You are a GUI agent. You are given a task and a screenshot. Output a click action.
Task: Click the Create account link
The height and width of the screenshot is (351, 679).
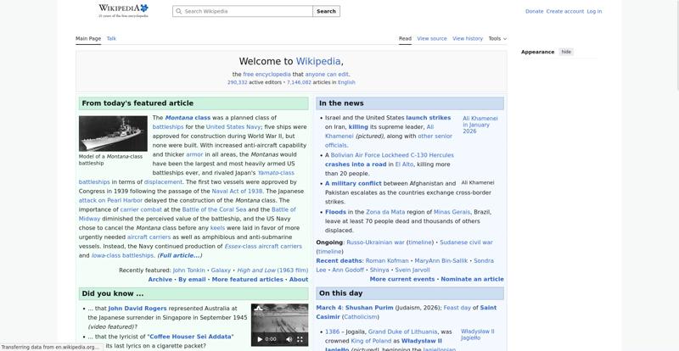[x=564, y=12]
